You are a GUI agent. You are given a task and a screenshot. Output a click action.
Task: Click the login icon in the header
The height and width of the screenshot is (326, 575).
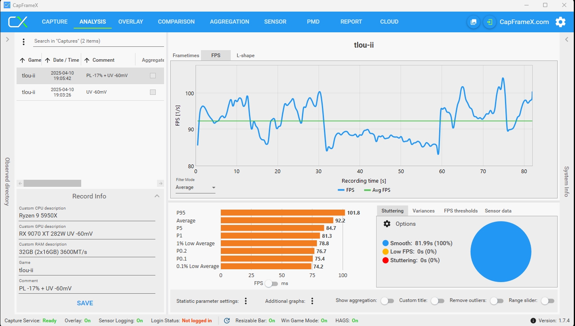tap(490, 22)
